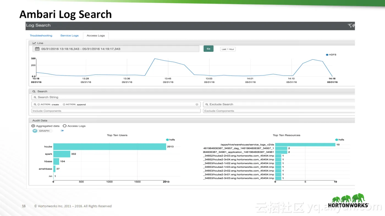Click the hbase bar in Top Ten Users

point(56,161)
